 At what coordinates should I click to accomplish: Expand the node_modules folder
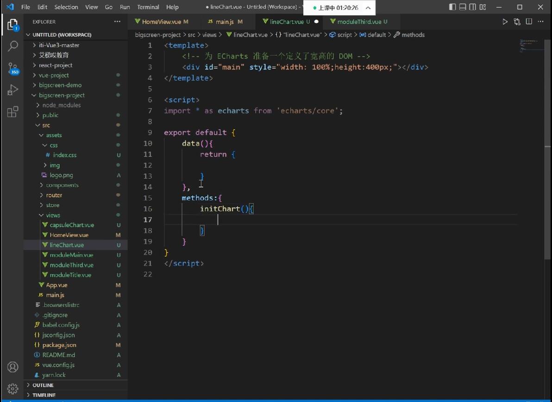tap(61, 105)
